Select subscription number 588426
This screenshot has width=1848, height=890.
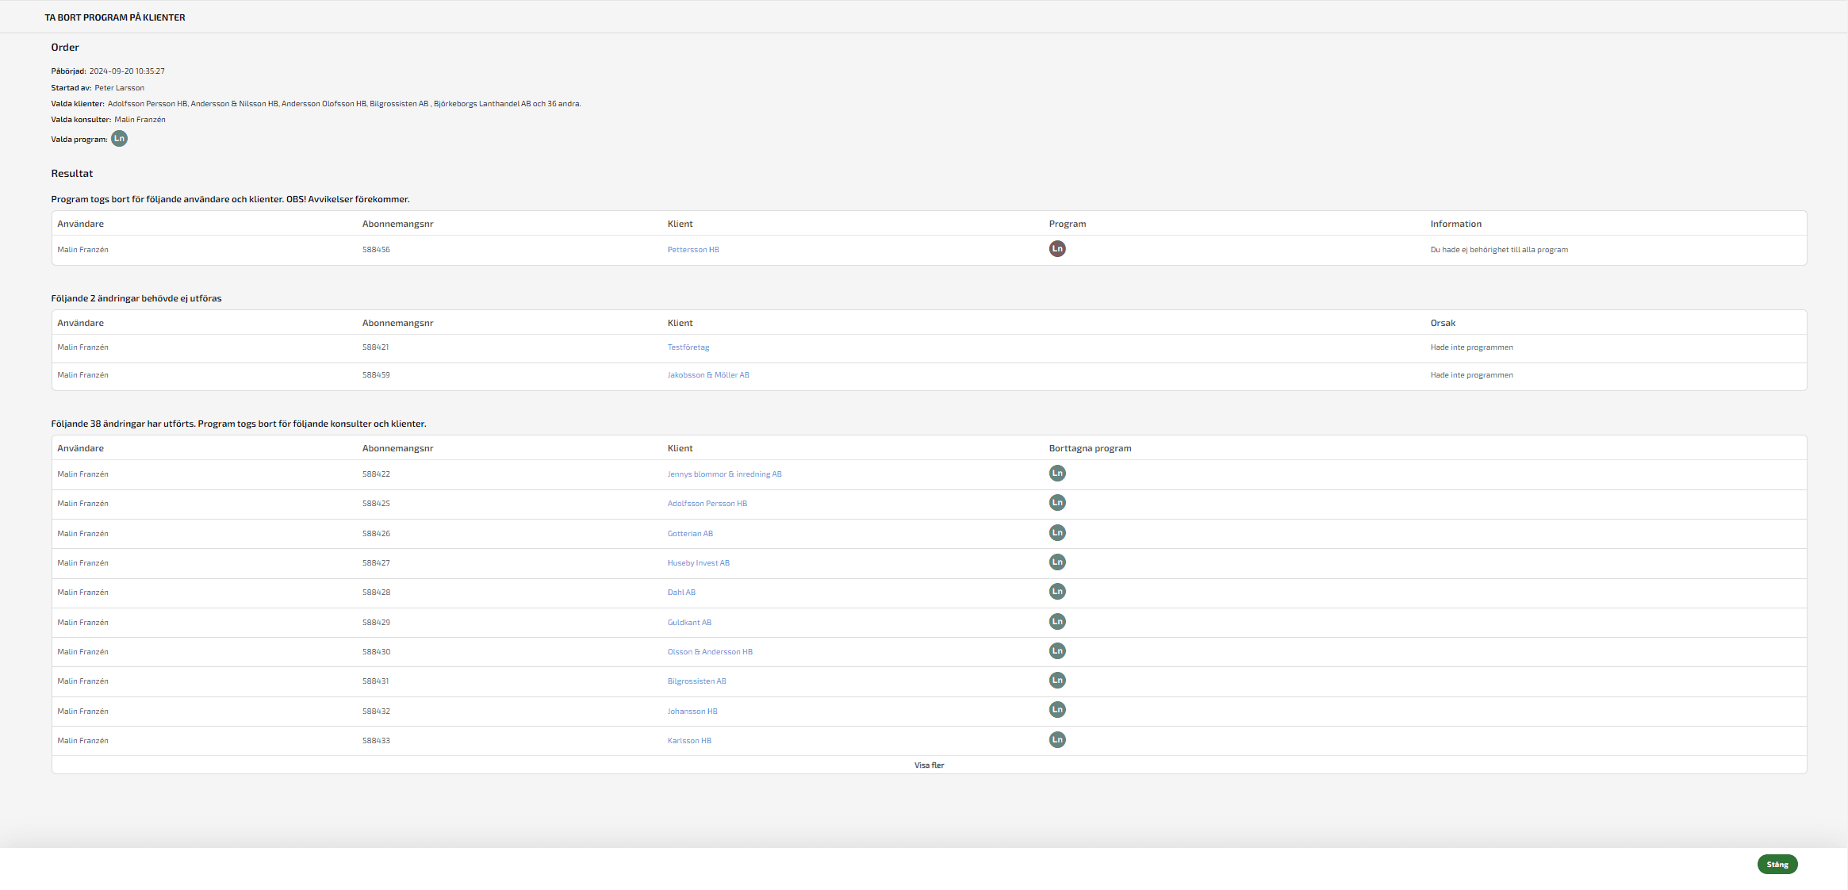pos(376,534)
